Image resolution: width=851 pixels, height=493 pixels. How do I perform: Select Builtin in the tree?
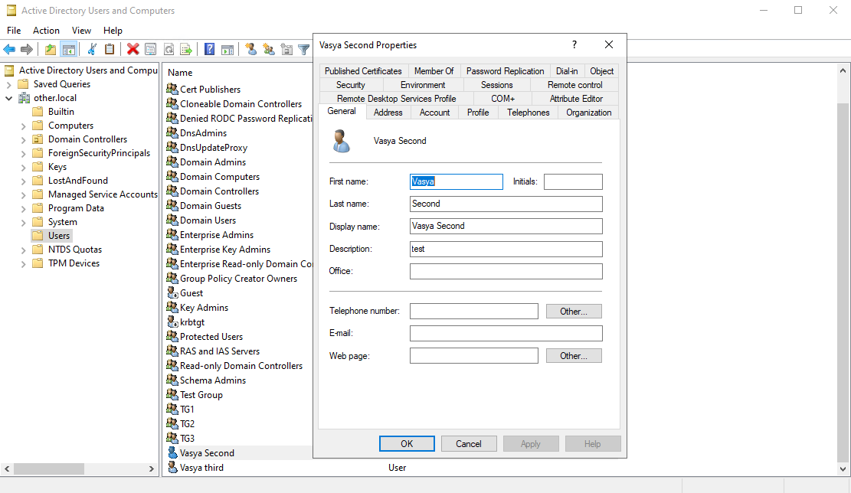click(61, 112)
